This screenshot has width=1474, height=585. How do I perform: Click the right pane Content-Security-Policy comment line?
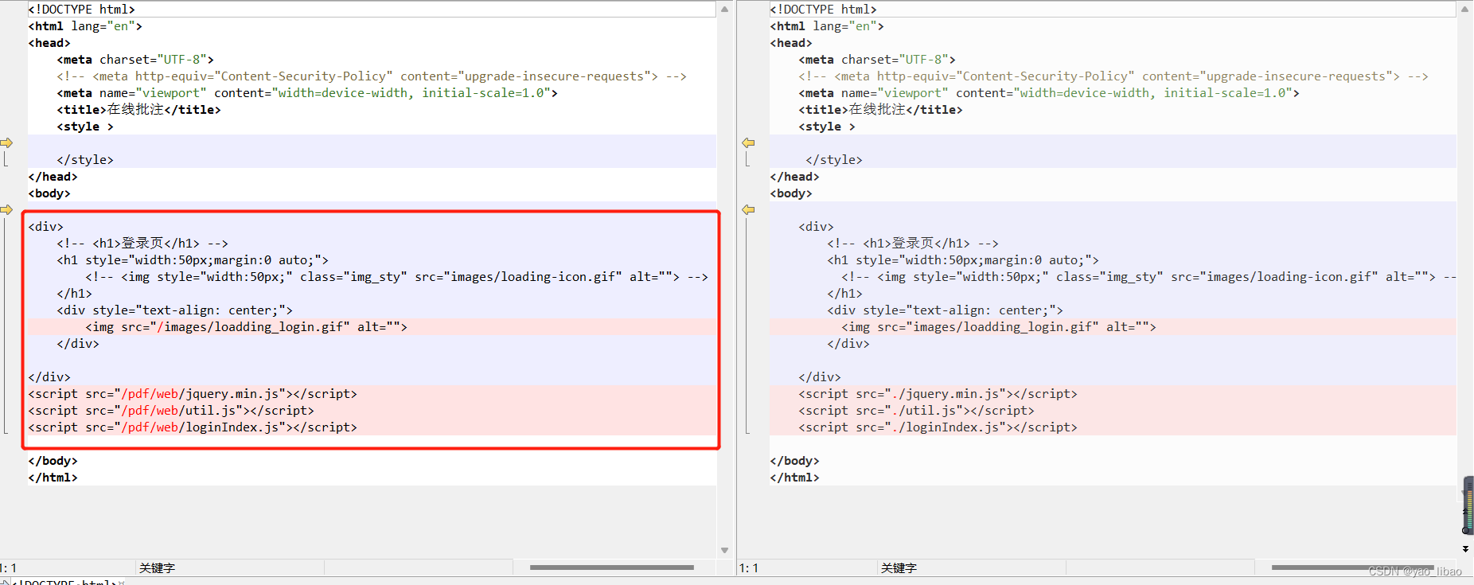pos(1113,76)
